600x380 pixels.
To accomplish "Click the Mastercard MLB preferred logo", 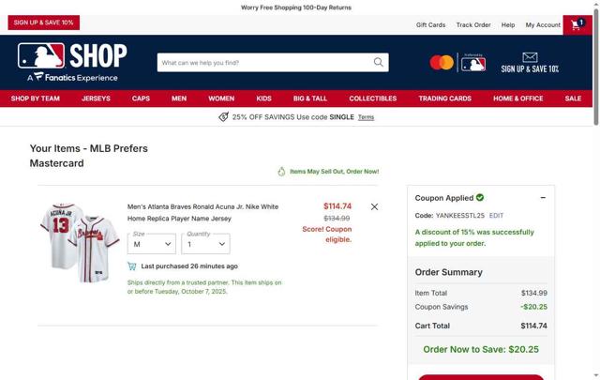I will click(457, 63).
